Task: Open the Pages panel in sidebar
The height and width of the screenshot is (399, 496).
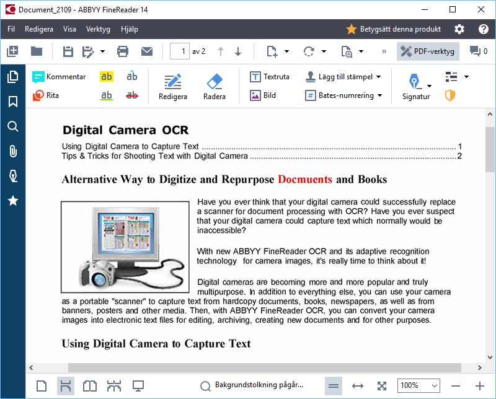Action: click(12, 77)
